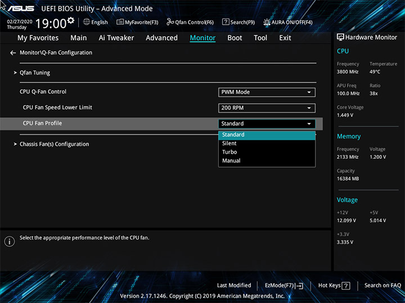This screenshot has height=303, width=405.
Task: Switch to EzMode(F7)
Action: pos(284,286)
